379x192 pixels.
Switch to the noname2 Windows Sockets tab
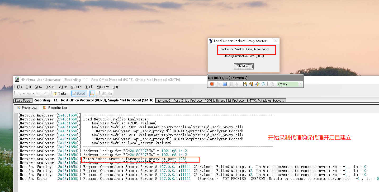pos(221,100)
